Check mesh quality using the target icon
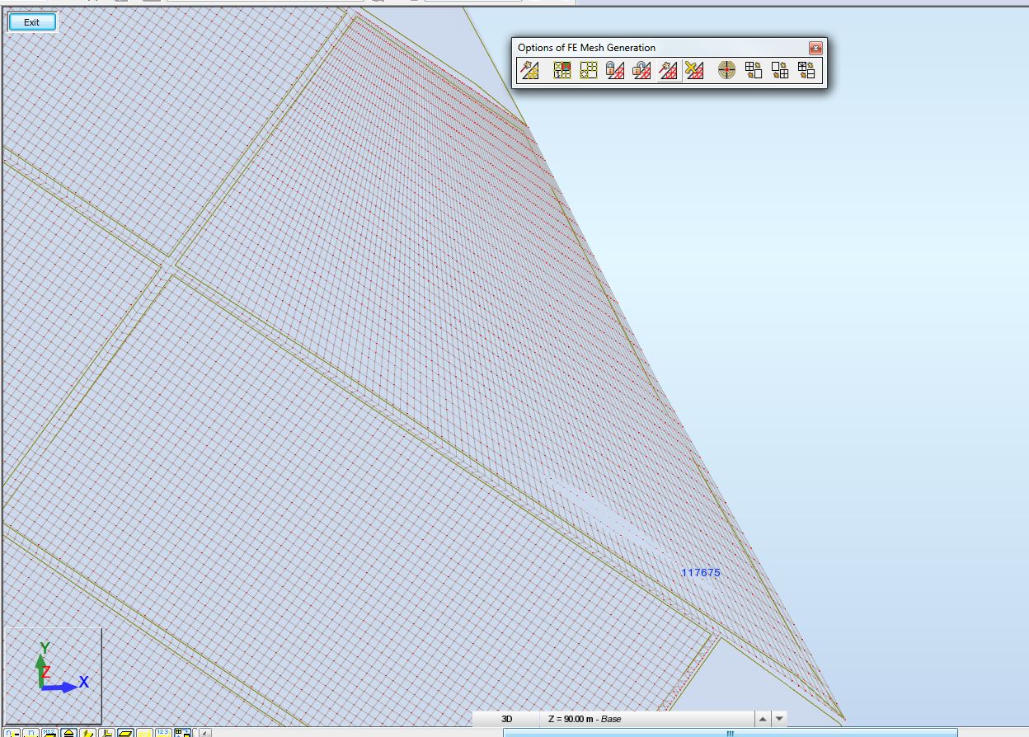Screen dimensions: 1029x737 click(x=726, y=71)
